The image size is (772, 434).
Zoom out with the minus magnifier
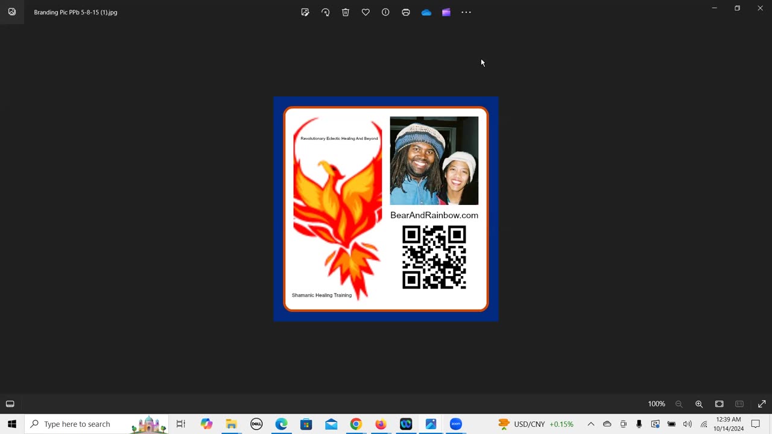click(x=679, y=404)
